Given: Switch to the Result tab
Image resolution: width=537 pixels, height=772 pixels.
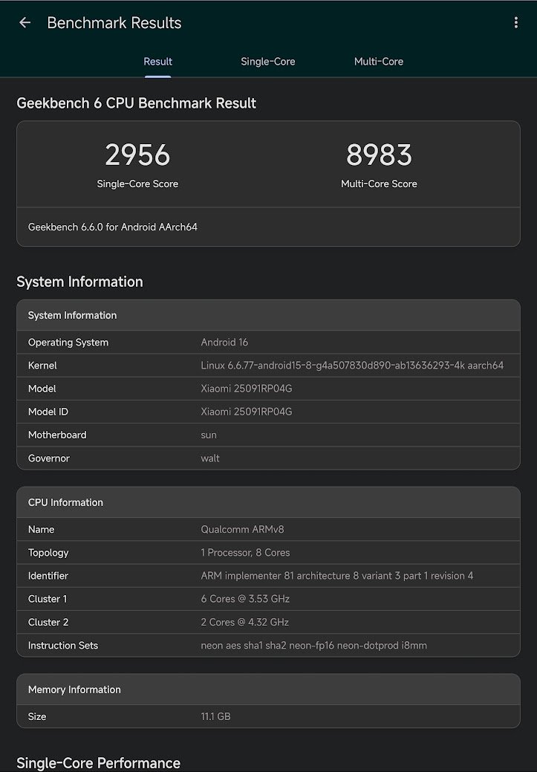Looking at the screenshot, I should point(157,62).
